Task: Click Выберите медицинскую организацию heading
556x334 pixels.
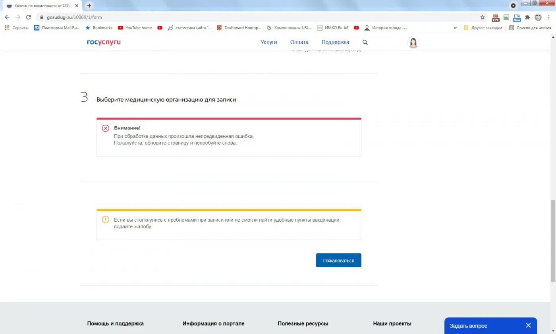Action: [166, 100]
